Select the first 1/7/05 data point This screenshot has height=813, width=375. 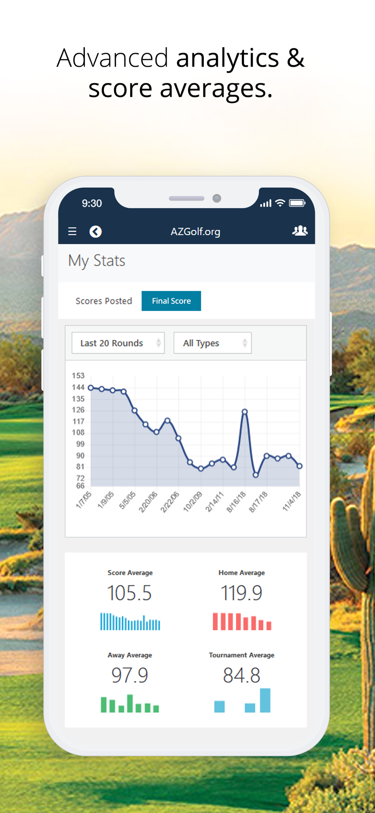click(x=91, y=388)
